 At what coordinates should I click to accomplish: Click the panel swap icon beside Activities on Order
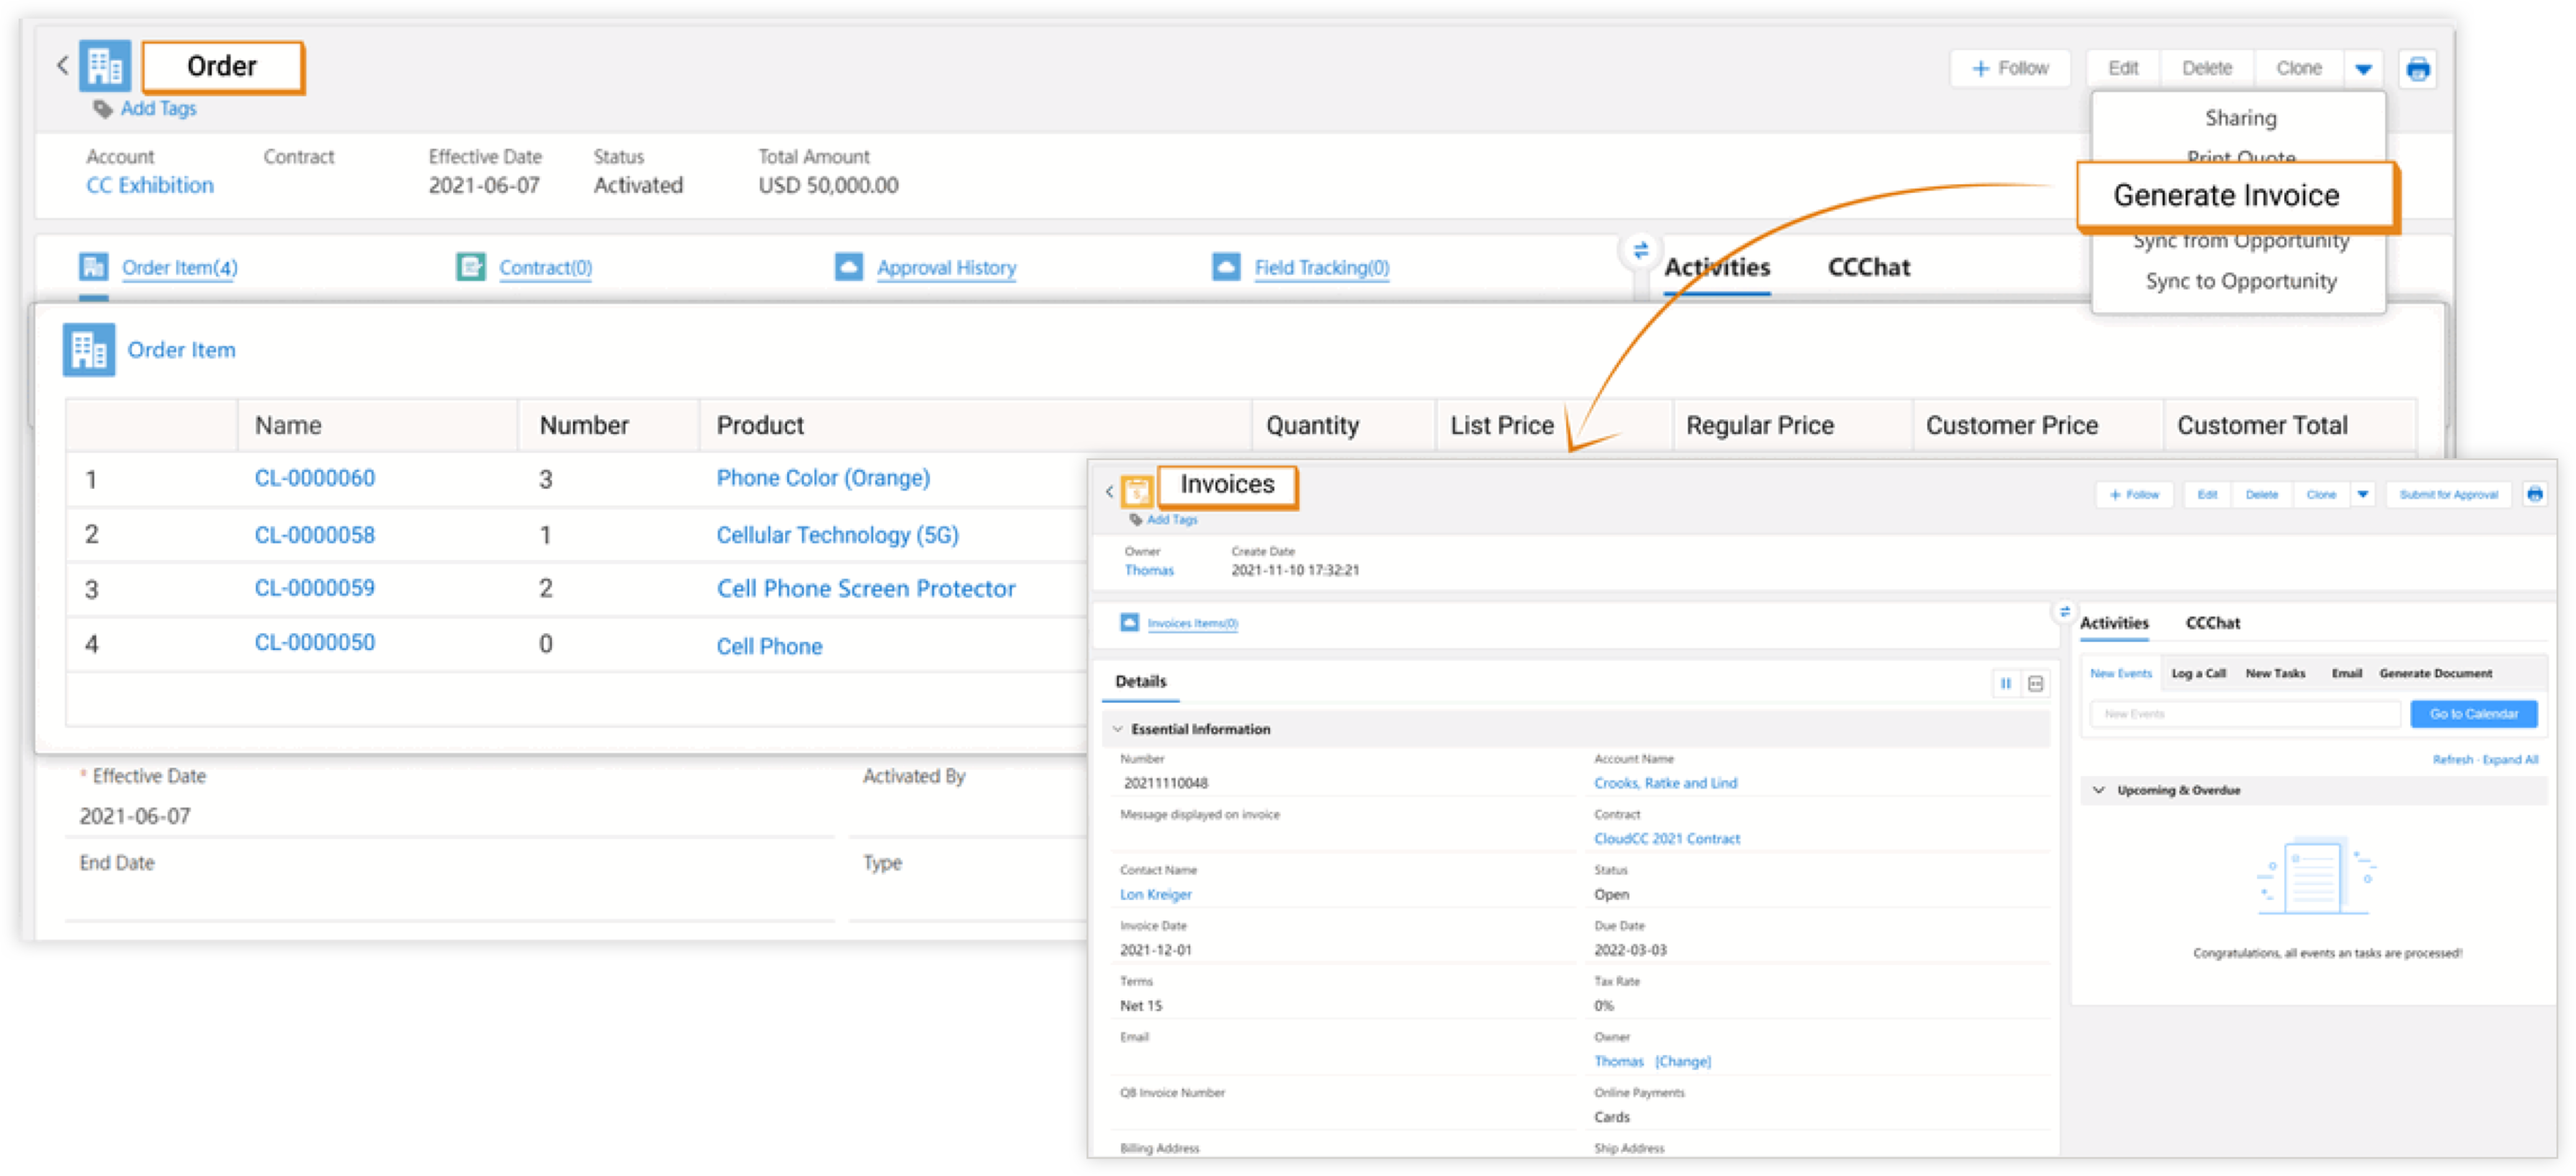pyautogui.click(x=1640, y=250)
